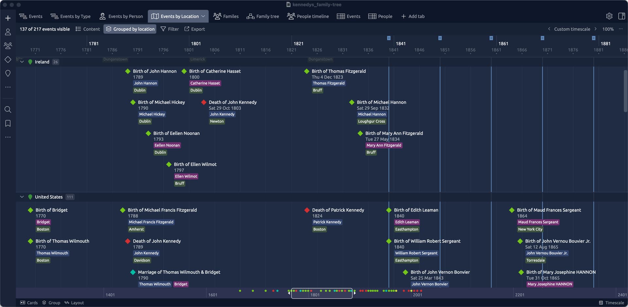Toggle Grouped by location option

click(x=130, y=29)
